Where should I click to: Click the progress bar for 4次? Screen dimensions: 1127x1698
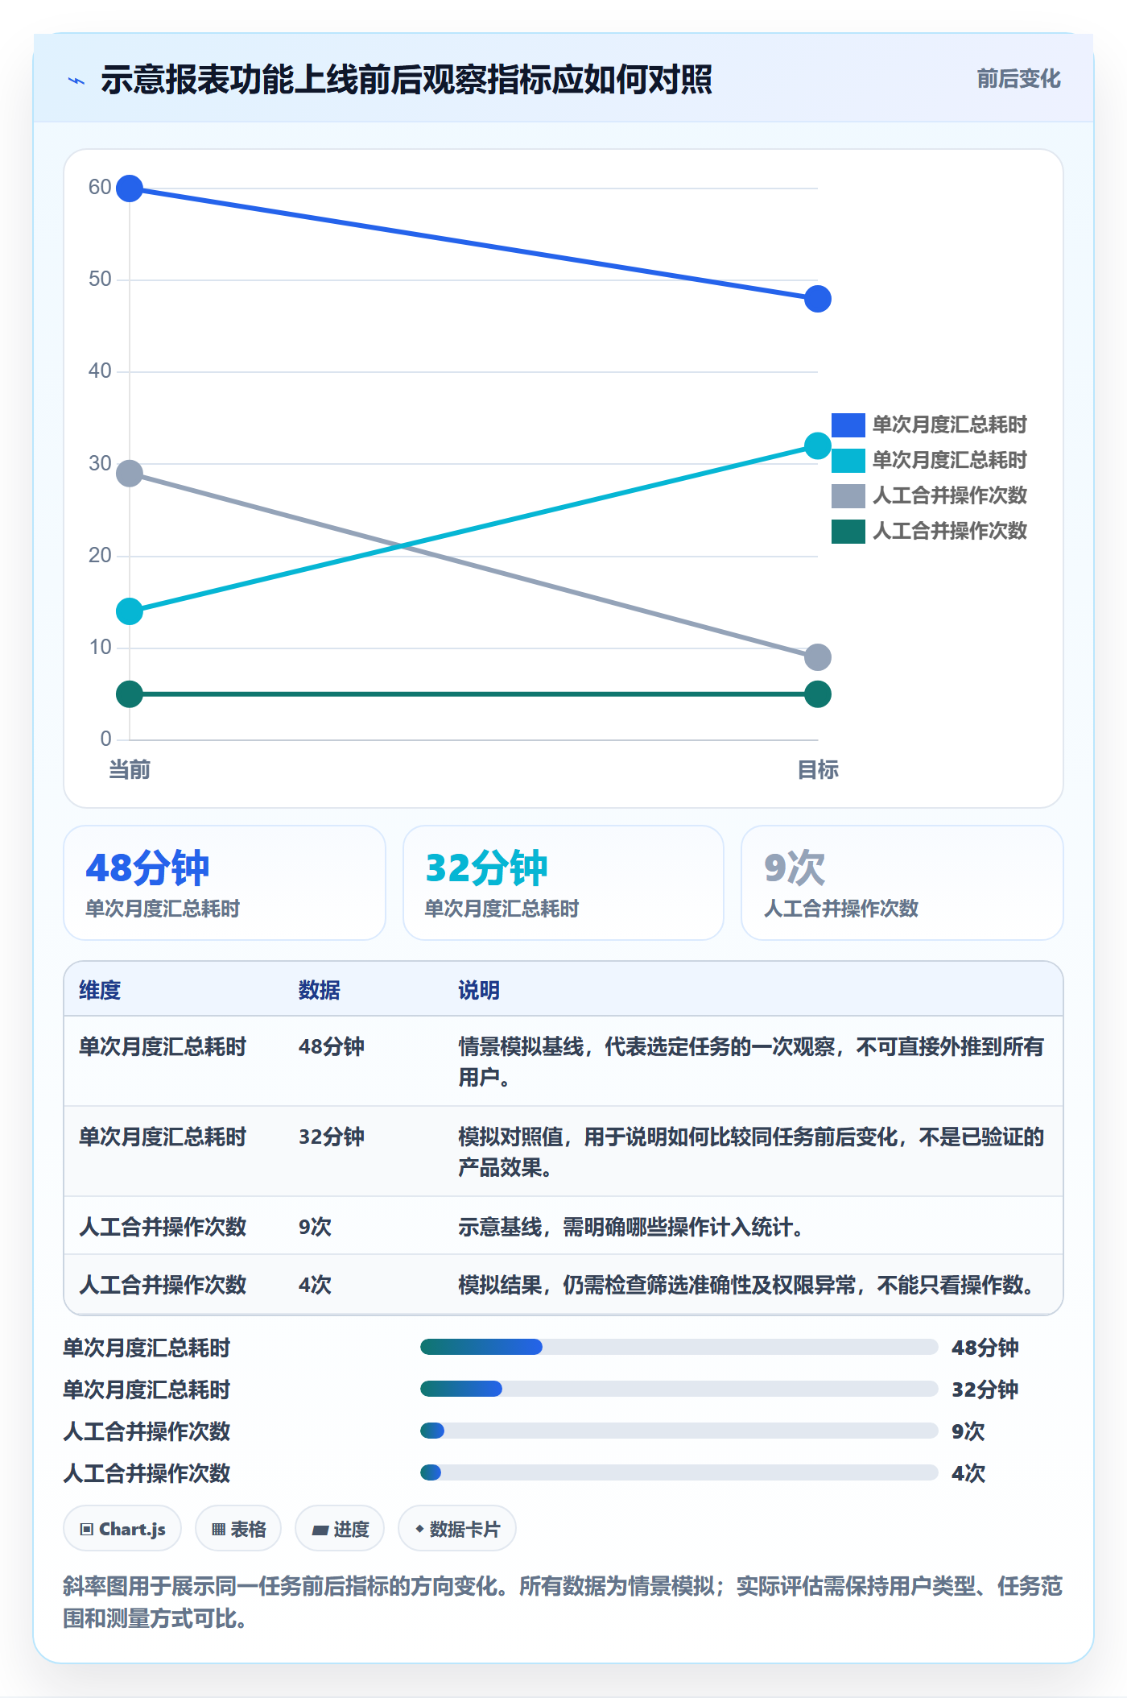click(679, 1472)
